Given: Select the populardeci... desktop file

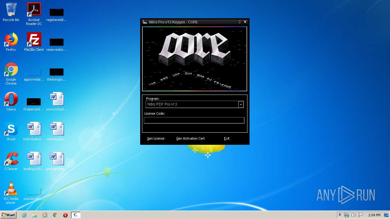Looking at the screenshot, I should tap(34, 193).
